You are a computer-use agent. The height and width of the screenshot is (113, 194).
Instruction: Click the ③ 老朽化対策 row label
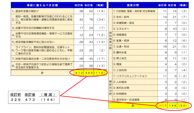coord(135,88)
